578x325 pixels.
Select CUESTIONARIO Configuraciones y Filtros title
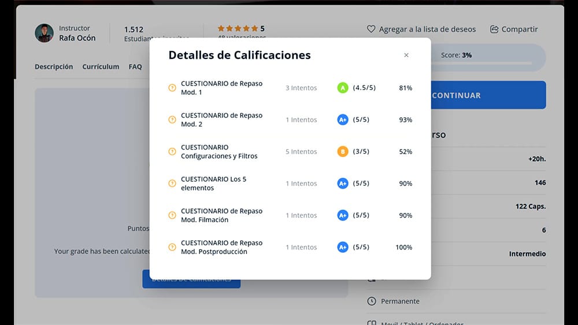coord(219,152)
